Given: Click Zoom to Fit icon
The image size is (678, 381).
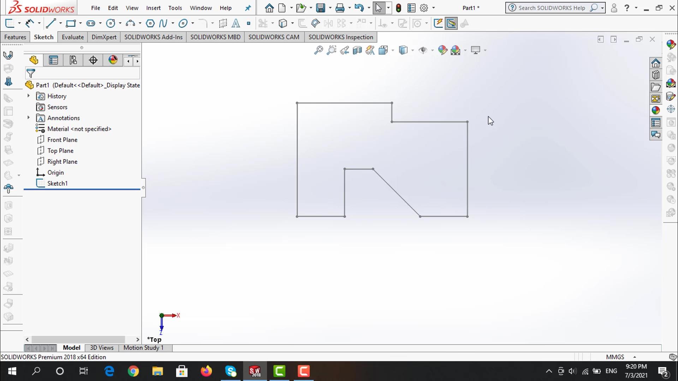Looking at the screenshot, I should (319, 50).
